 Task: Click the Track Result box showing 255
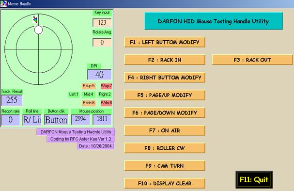12,100
